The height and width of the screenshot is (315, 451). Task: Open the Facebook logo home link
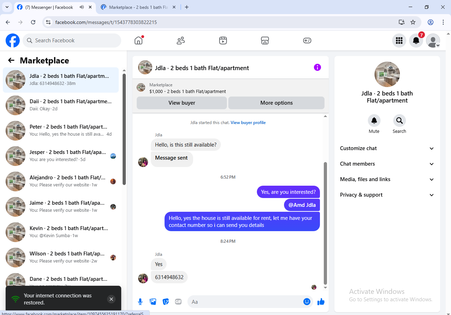point(13,41)
